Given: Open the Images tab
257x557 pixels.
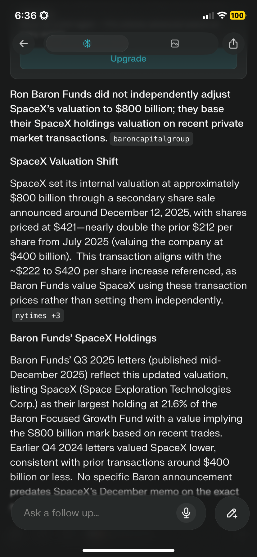Looking at the screenshot, I should click(x=175, y=44).
